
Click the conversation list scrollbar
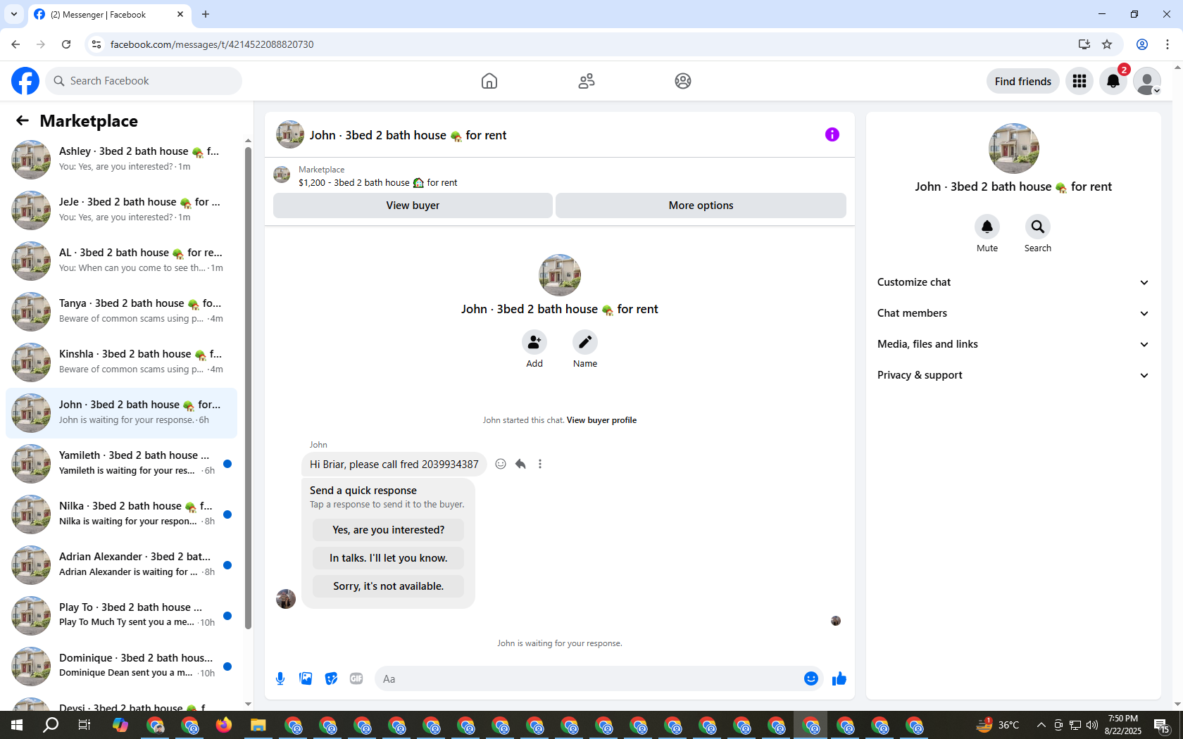248,387
